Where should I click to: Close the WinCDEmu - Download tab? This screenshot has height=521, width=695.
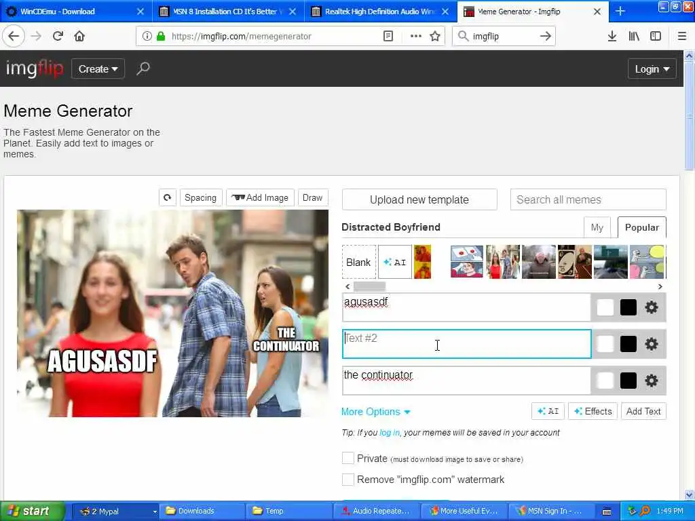[140, 12]
